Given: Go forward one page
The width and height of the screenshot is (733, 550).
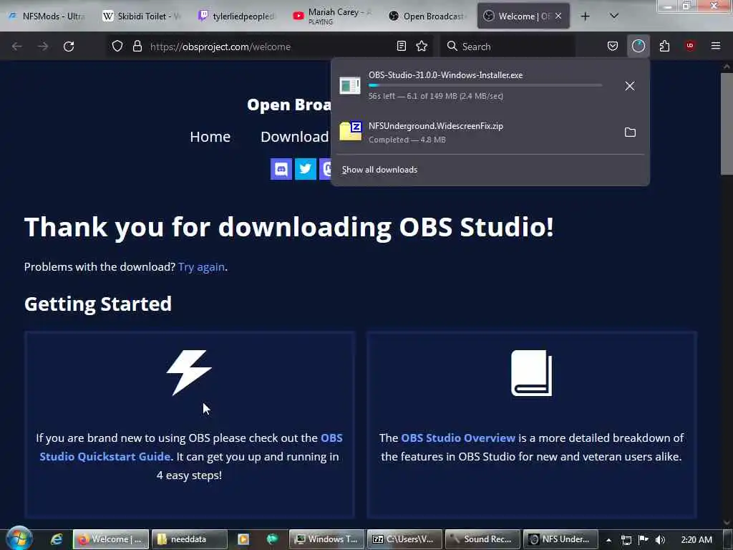Looking at the screenshot, I should (43, 47).
